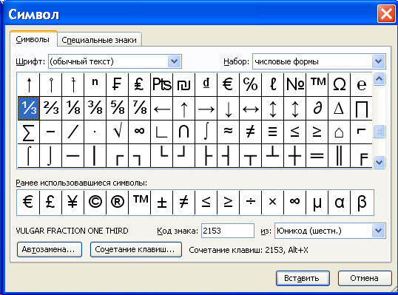Select the one-eighth fraction symbol

tap(72, 108)
